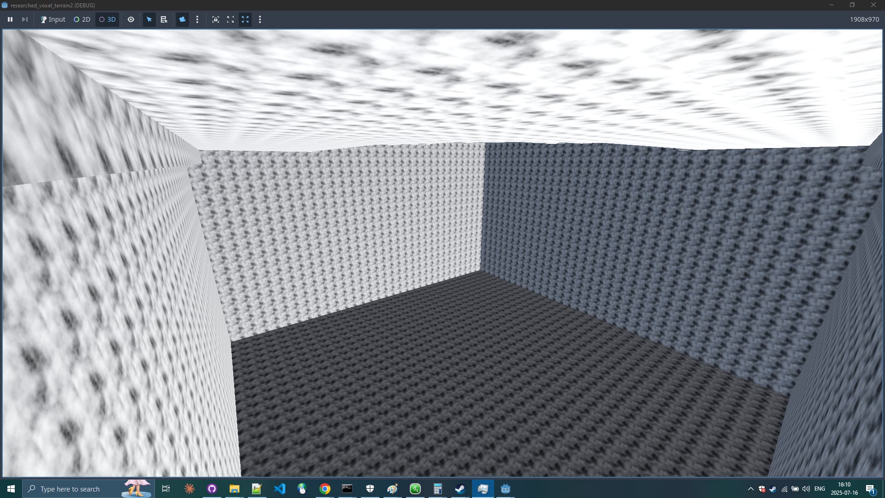Open the clock and date flyout
The image size is (885, 498).
click(x=844, y=489)
